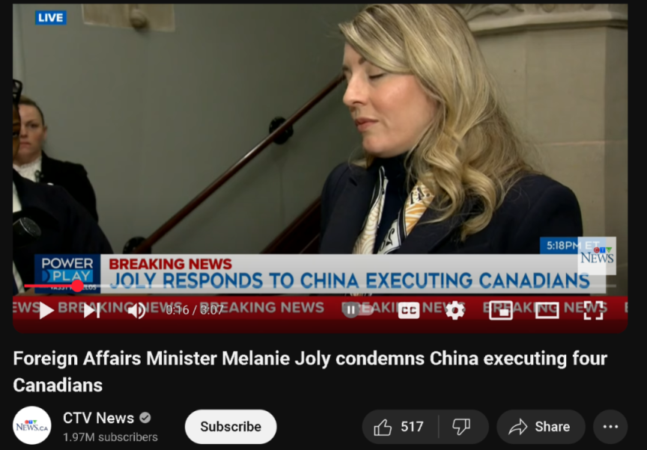Play the video
Screen dimensions: 647x450
coord(46,310)
